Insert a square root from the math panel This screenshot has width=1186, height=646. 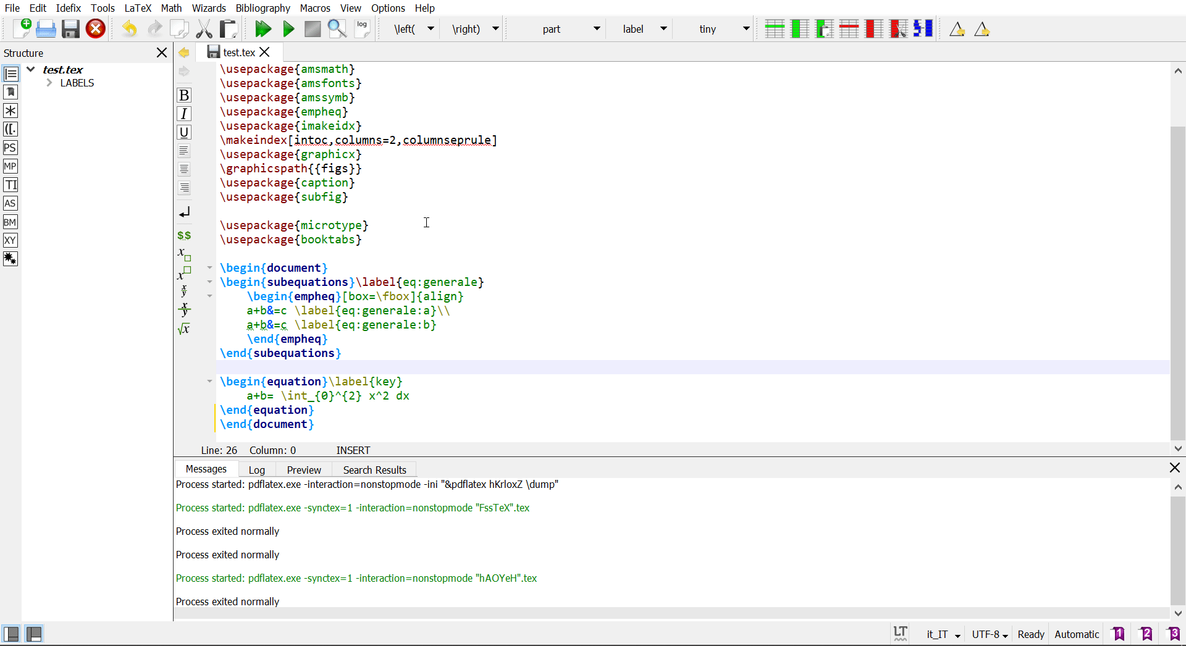pyautogui.click(x=184, y=329)
